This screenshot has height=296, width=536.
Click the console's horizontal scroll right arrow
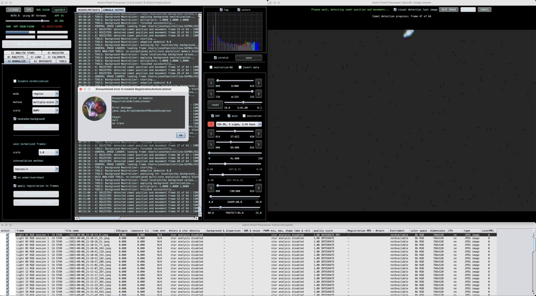point(196,218)
